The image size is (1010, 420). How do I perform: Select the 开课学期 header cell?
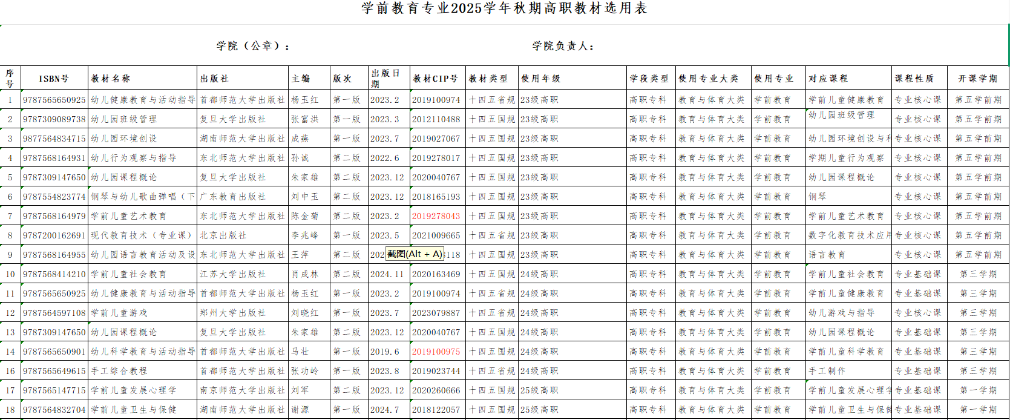(977, 79)
